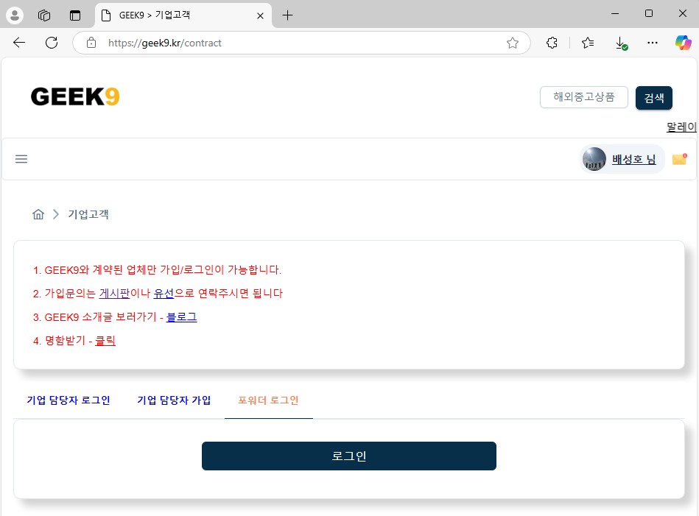Select the 포워더 로그인 tab
Viewport: 699px width, 516px height.
click(268, 400)
